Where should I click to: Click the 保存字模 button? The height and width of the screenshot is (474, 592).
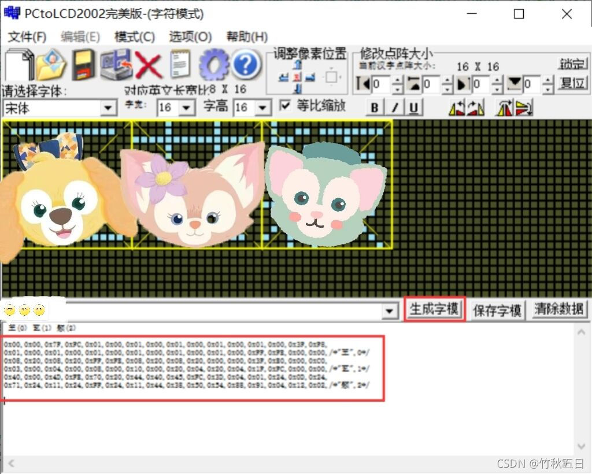[497, 310]
